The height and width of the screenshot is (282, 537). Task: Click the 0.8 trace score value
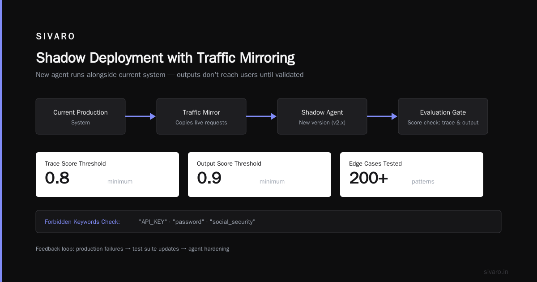pos(57,178)
